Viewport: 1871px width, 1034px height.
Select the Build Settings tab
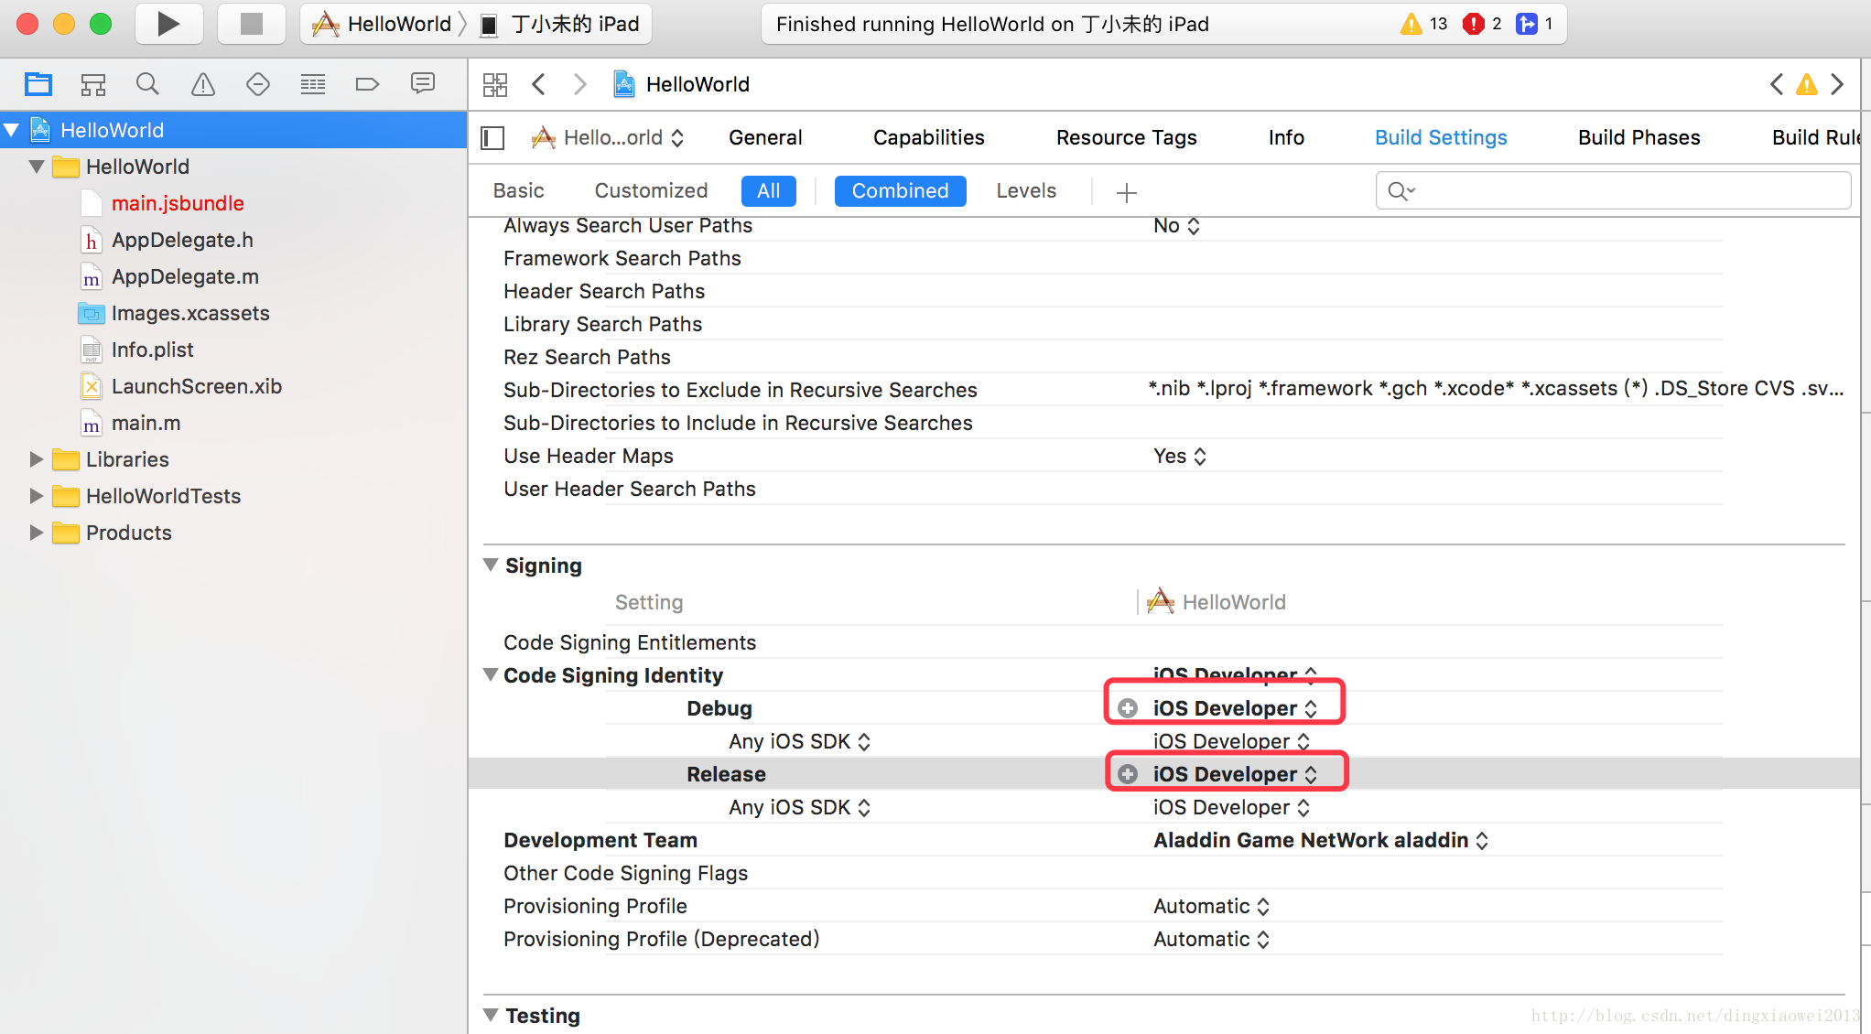[x=1441, y=137]
